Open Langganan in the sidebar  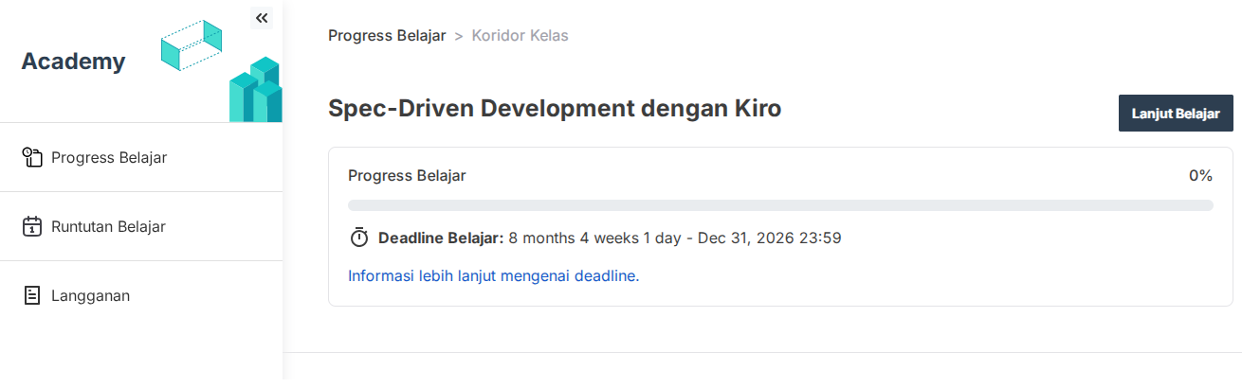coord(141,295)
